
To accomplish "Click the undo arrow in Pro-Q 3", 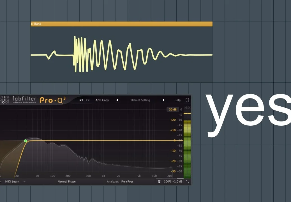I will coord(81,100).
